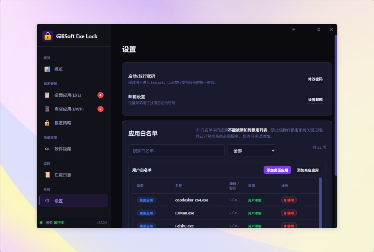Image resolution: width=374 pixels, height=252 pixels.
Task: Click the 名称 column header
Action: [179, 186]
